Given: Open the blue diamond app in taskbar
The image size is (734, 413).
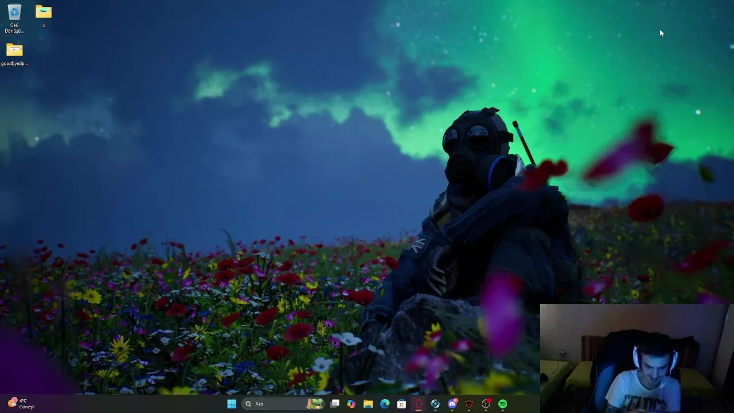Looking at the screenshot, I should (x=435, y=404).
